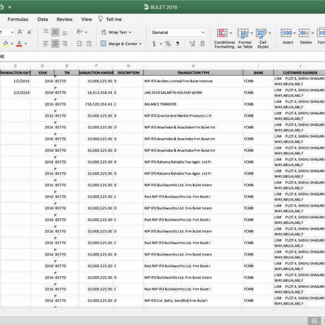Open Insert dropdown arrow

click(294, 33)
